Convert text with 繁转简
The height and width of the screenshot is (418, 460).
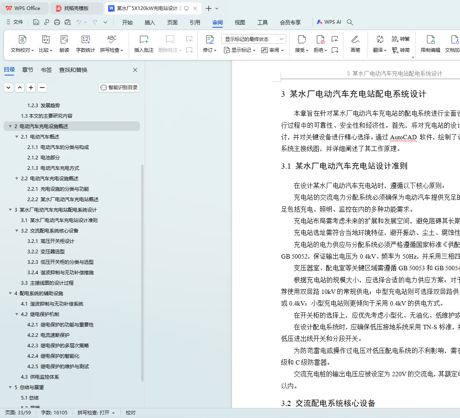click(401, 50)
